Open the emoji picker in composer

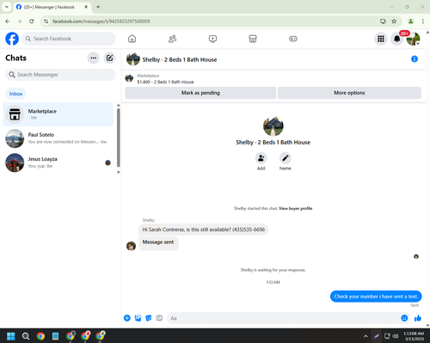[404, 318]
